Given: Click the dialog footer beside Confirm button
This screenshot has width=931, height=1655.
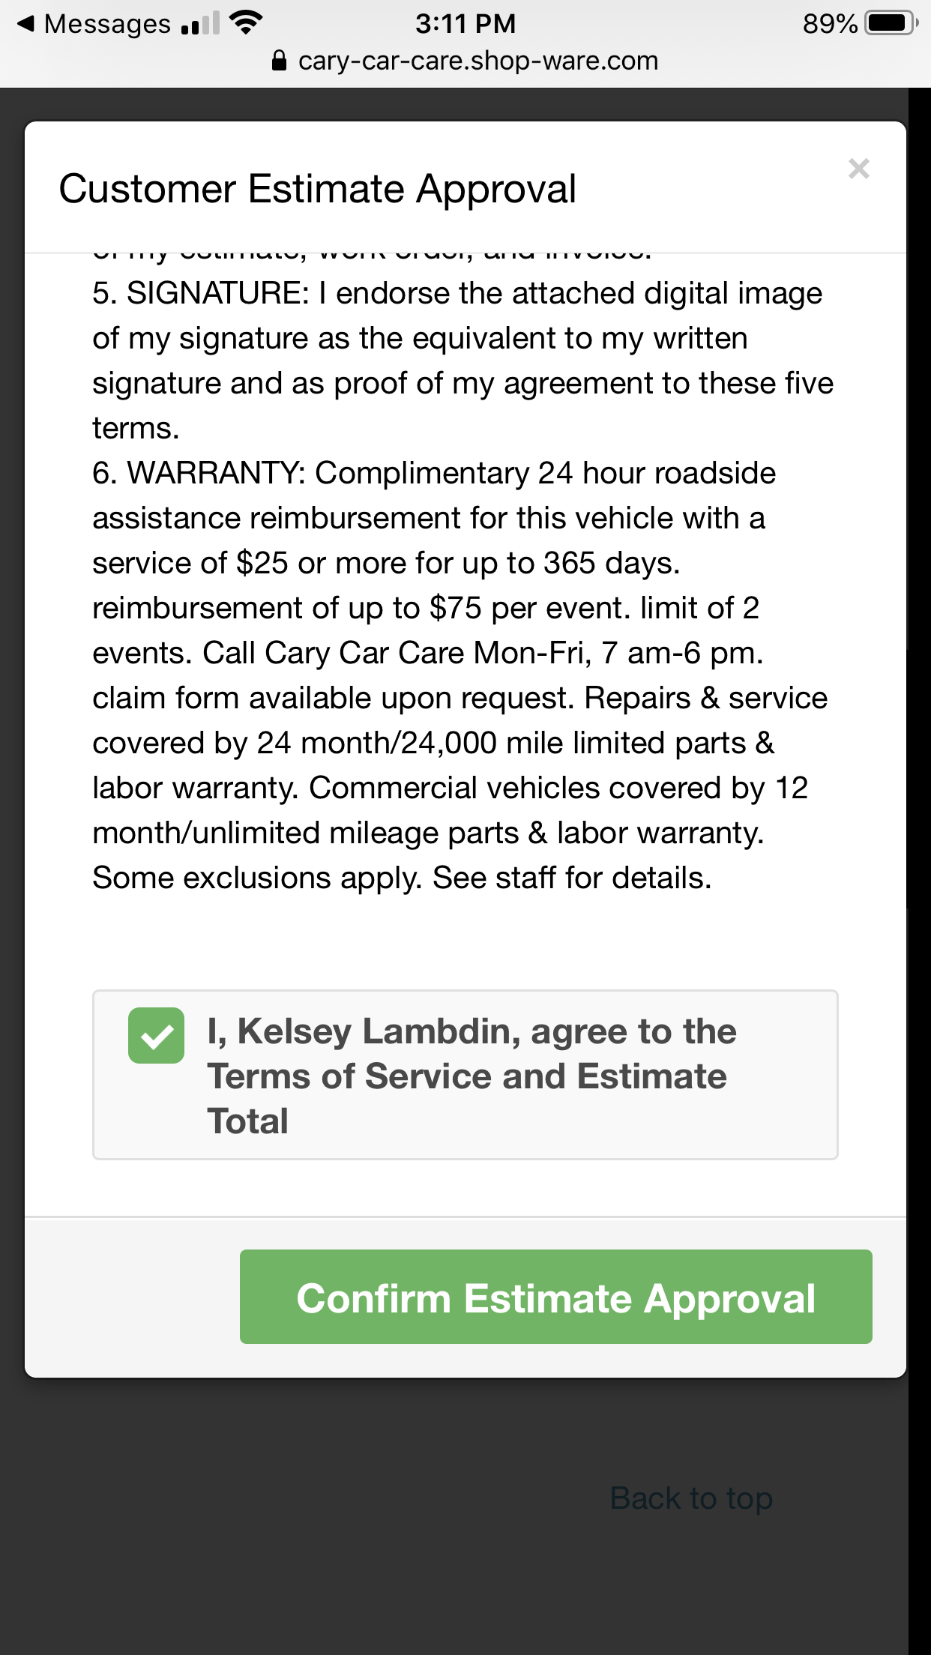Looking at the screenshot, I should coord(132,1297).
